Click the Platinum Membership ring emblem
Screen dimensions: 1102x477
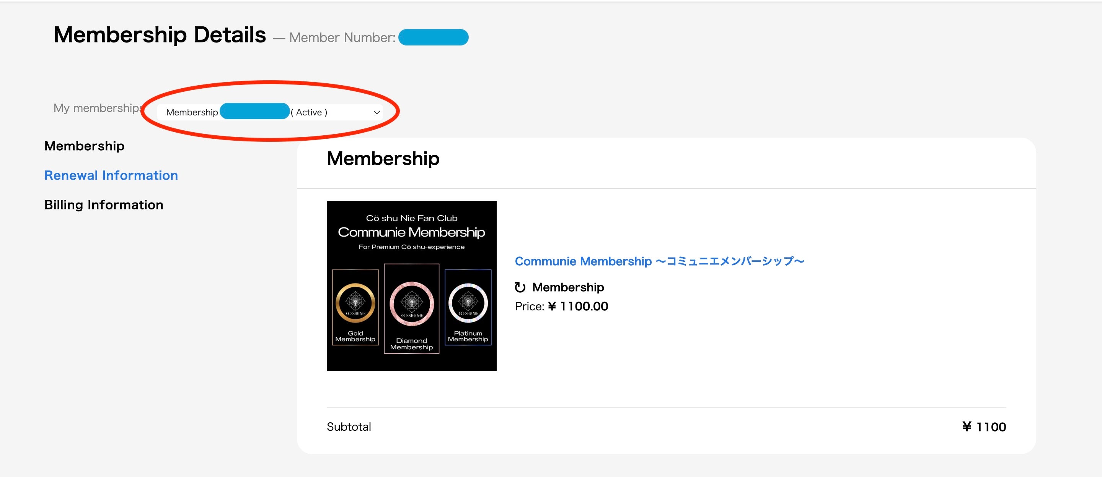point(468,303)
